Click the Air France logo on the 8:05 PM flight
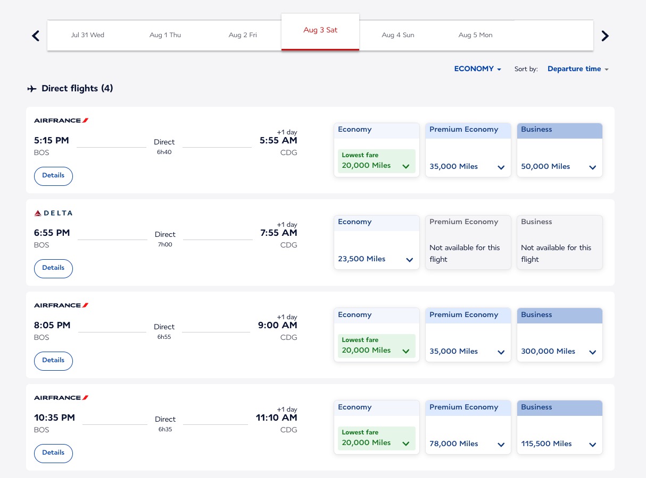646x478 pixels. (x=61, y=305)
